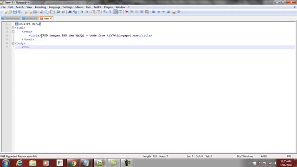Click the Ln : 7 status text

click(x=190, y=156)
